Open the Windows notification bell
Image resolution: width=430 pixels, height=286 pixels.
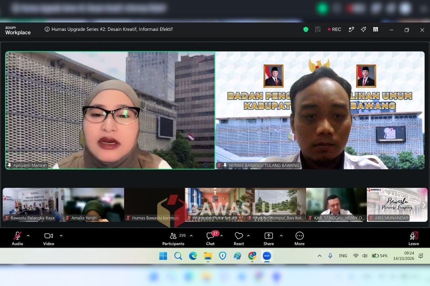421,256
